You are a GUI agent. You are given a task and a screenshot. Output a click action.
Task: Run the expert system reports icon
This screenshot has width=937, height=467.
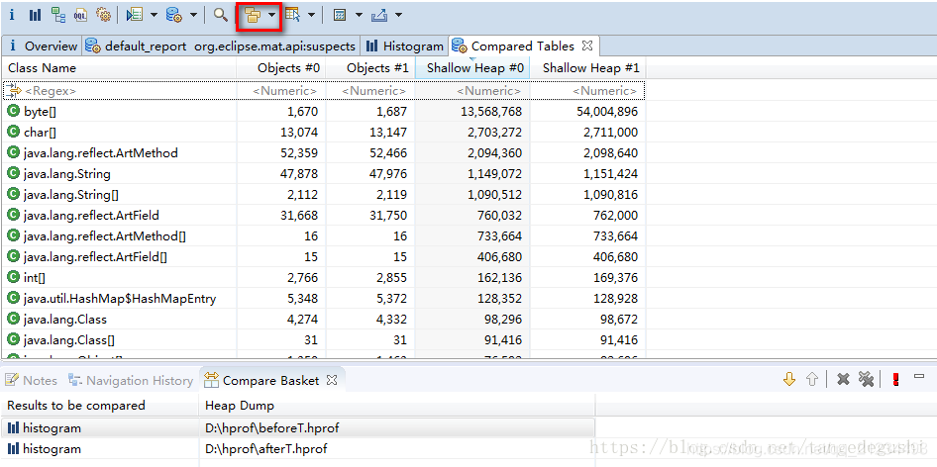[135, 15]
